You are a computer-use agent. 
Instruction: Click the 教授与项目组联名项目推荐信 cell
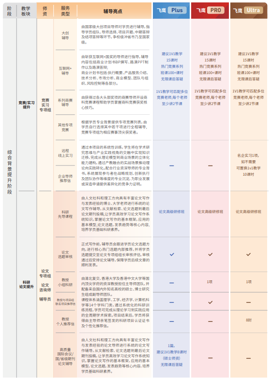click(x=65, y=302)
